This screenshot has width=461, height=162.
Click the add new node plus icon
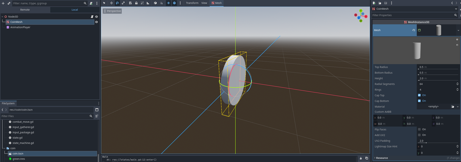click(x=3, y=3)
